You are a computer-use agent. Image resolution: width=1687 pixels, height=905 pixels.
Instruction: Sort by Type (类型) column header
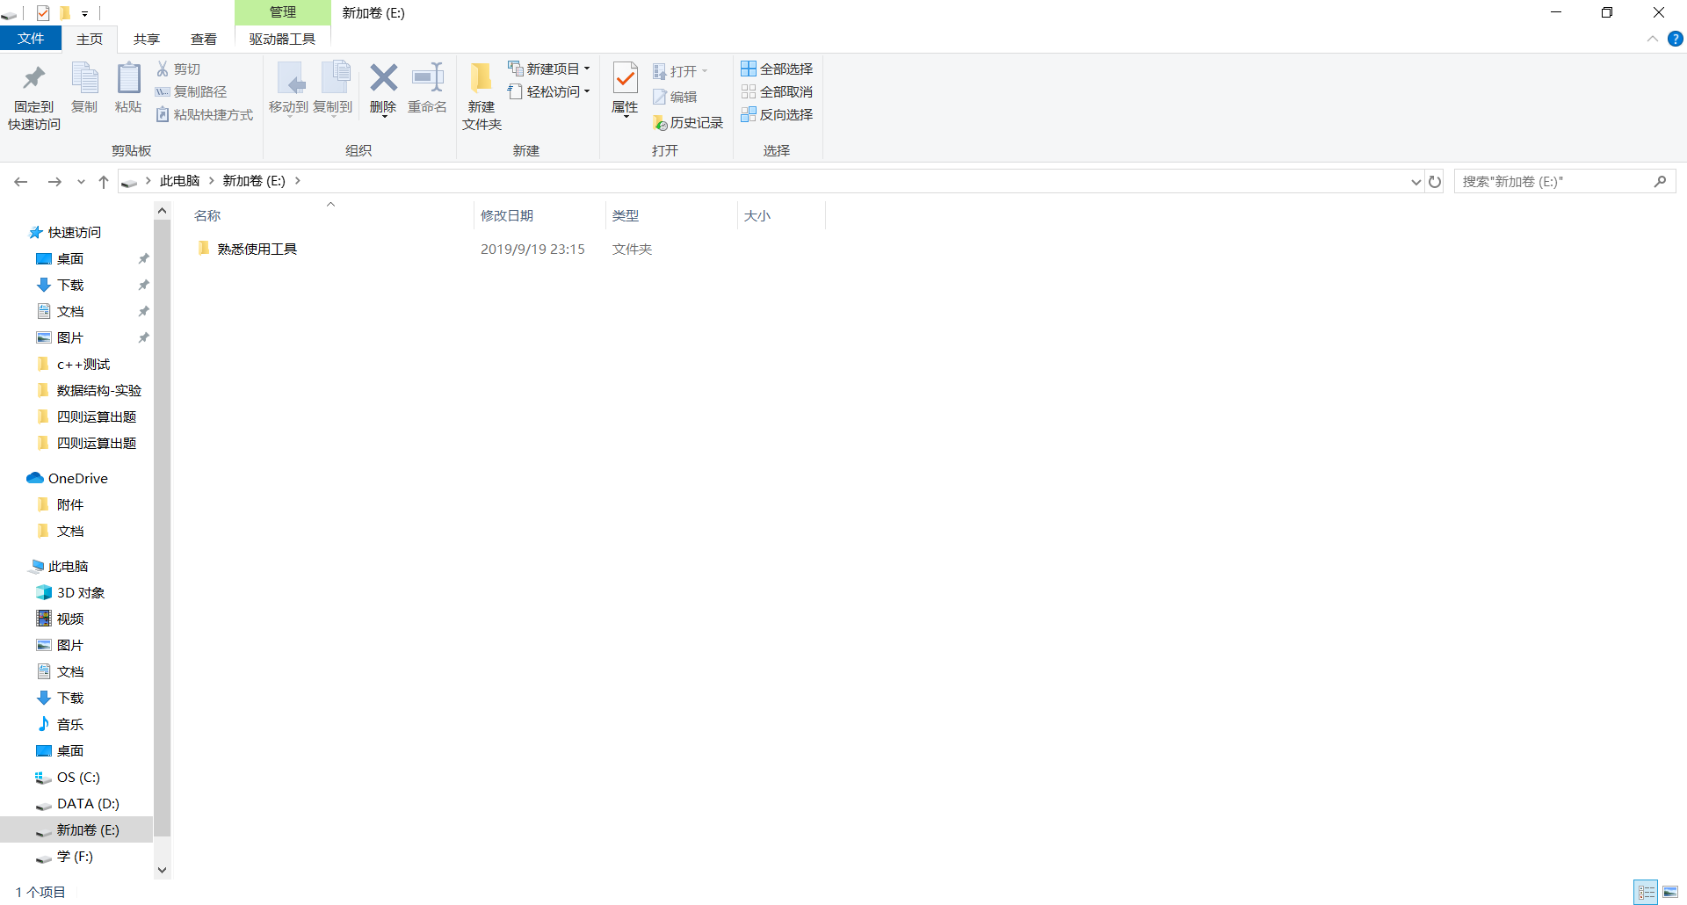click(671, 215)
